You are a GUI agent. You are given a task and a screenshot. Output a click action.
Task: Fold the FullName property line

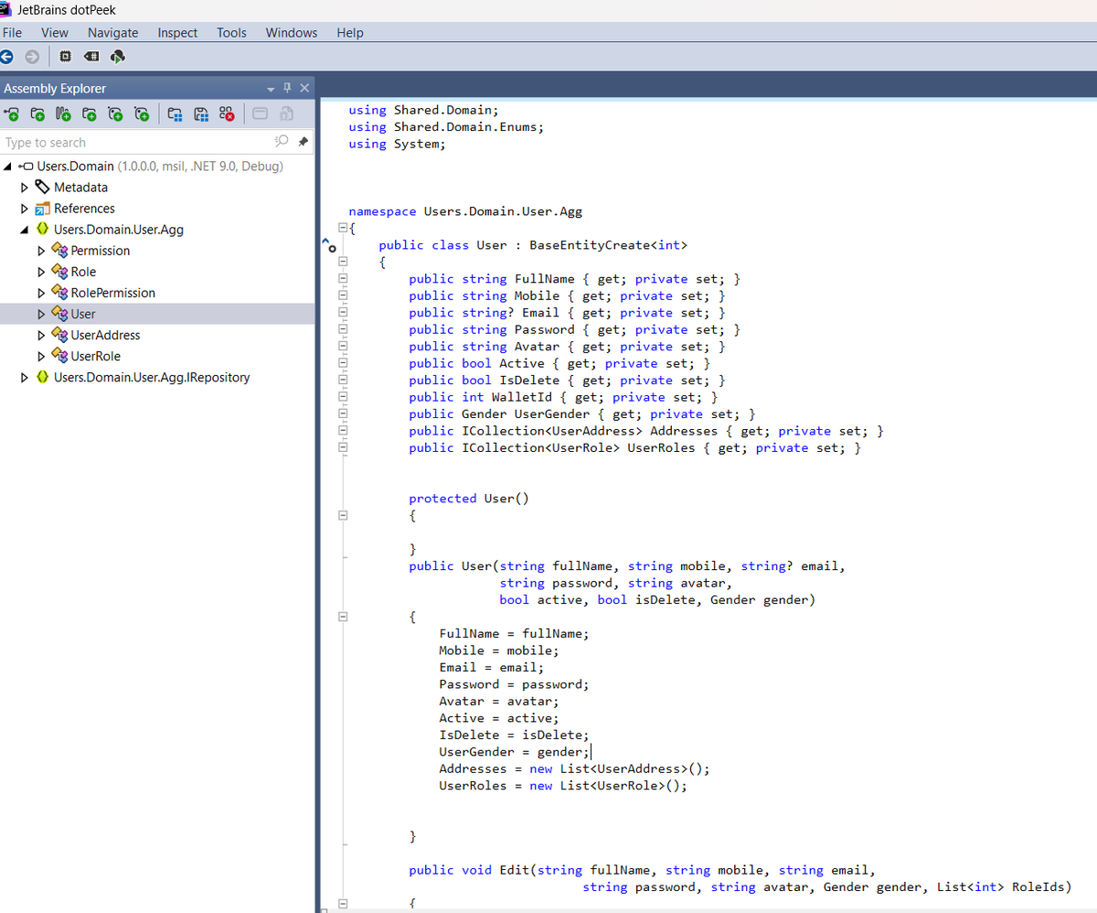tap(344, 279)
